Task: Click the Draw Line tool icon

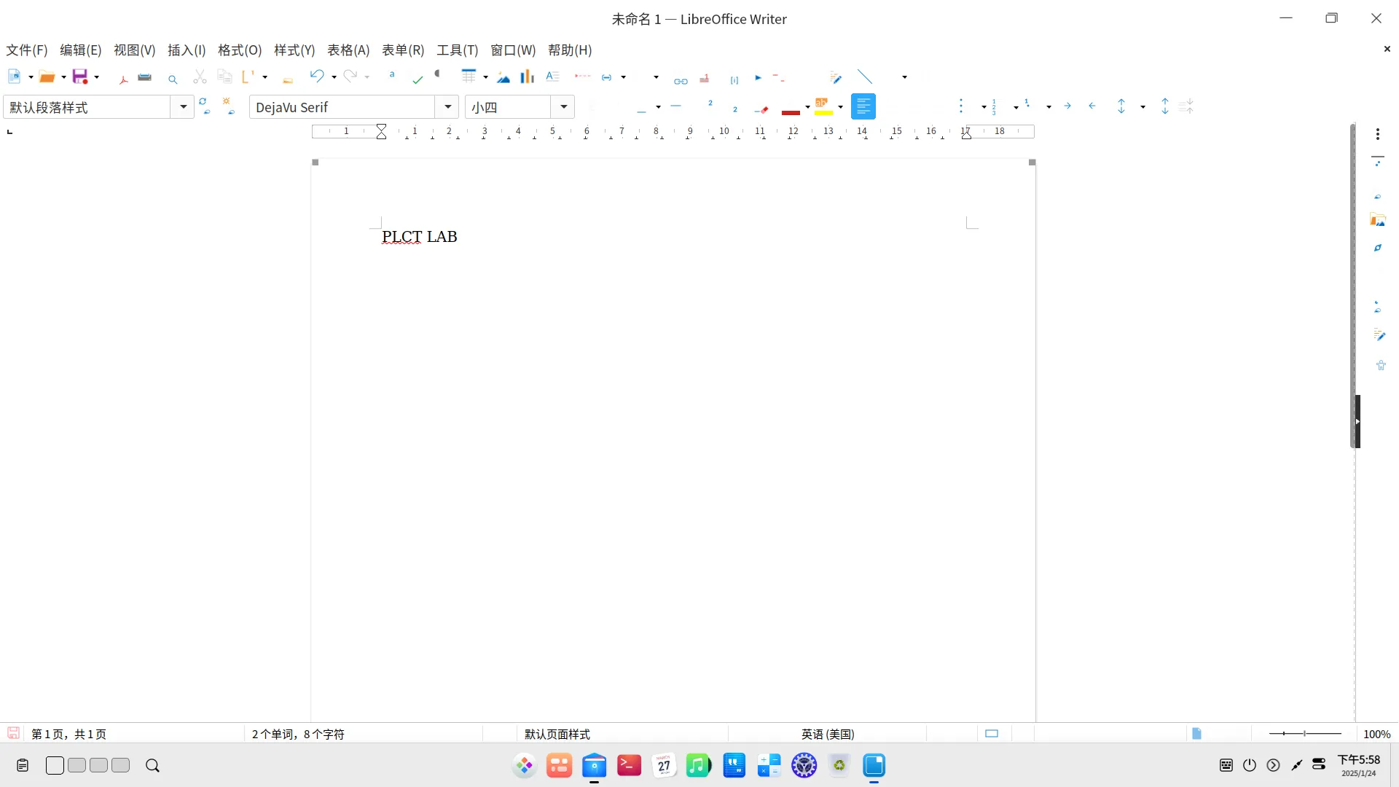Action: tap(865, 77)
